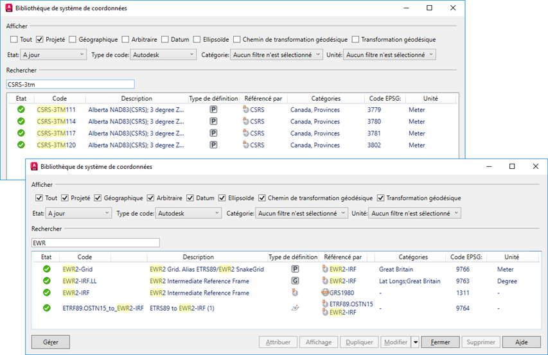Viewport: 548px width, 355px height.
Task: Click the CSRS datum icon in CSRS-3TM114 row
Action: (245, 121)
